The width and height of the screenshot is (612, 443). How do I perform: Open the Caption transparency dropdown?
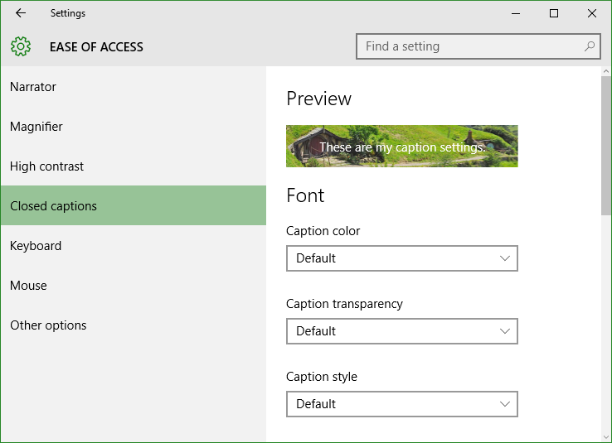402,330
